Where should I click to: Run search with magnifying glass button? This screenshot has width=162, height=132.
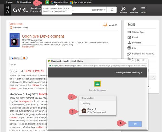[x=112, y=10]
